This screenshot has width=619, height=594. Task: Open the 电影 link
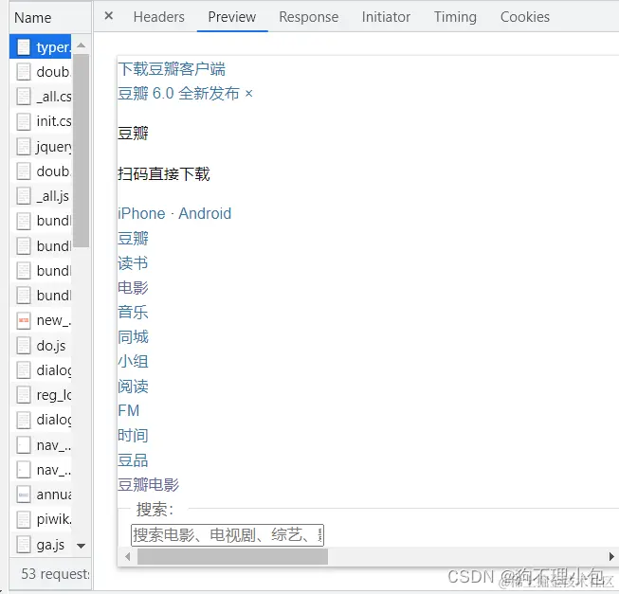coord(133,288)
